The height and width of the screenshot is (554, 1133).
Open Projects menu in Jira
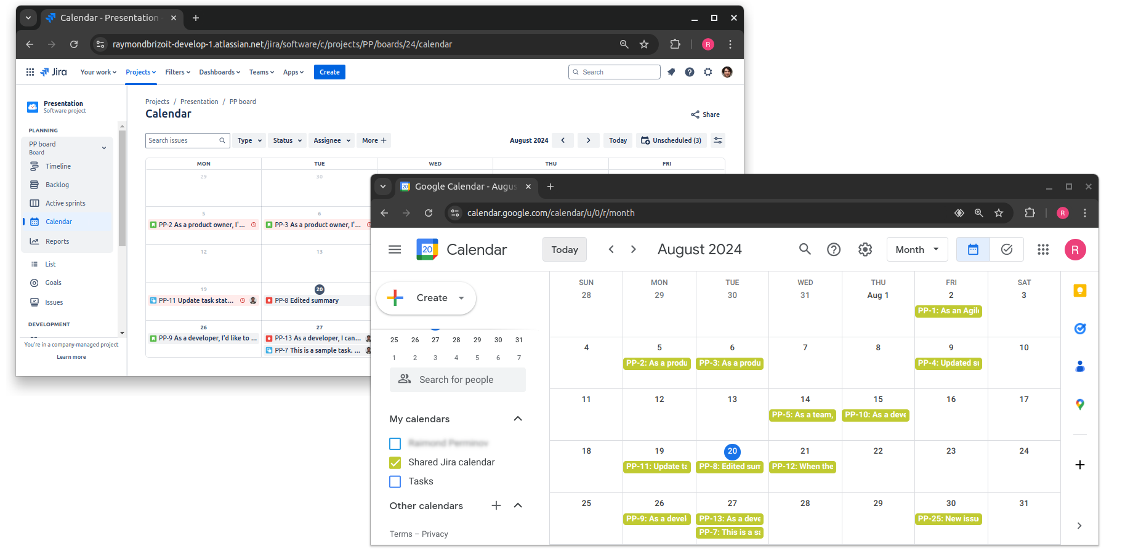click(x=141, y=72)
